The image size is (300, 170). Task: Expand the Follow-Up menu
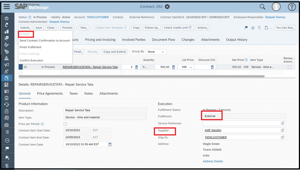tap(152, 28)
